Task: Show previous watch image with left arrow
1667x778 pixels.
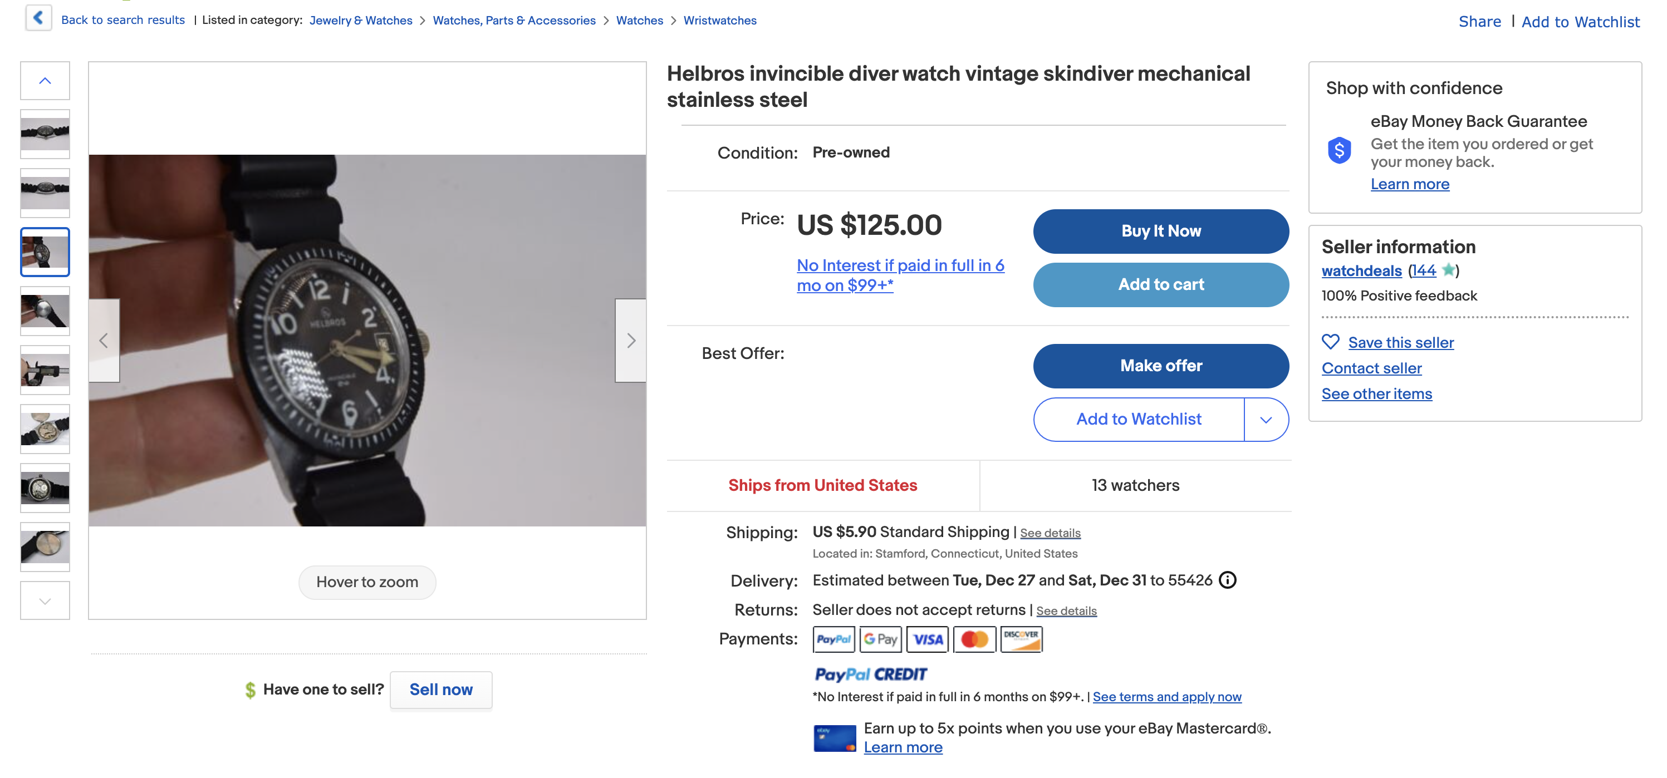Action: 104,340
